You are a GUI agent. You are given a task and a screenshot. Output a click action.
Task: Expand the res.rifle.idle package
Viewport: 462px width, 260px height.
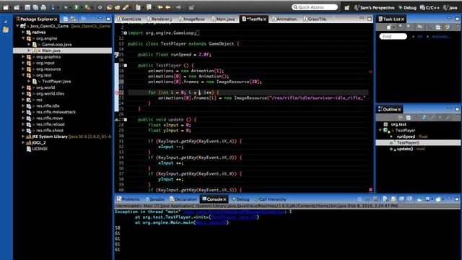pyautogui.click(x=23, y=106)
